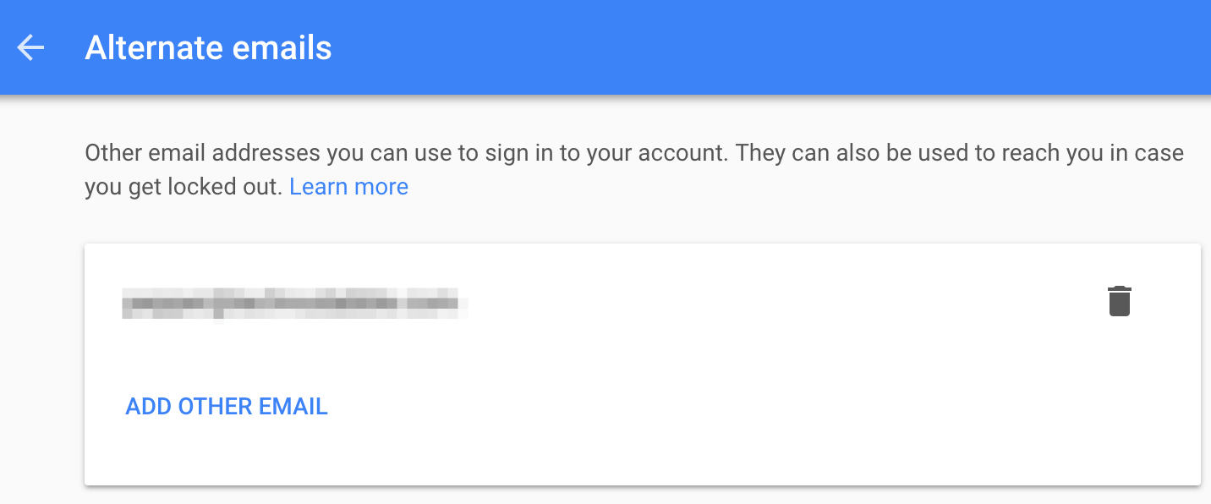Tap the white arrow in the header
This screenshot has width=1211, height=504.
pos(30,48)
